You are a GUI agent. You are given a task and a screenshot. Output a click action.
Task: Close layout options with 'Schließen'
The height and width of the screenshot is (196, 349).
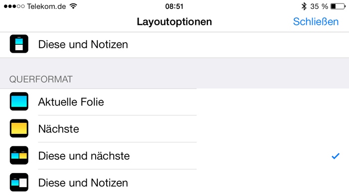click(x=316, y=21)
